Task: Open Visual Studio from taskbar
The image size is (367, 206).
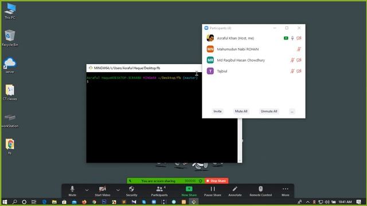Action: (134, 202)
